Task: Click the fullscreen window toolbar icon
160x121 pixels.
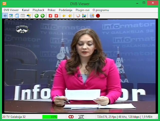Action: 11,16
